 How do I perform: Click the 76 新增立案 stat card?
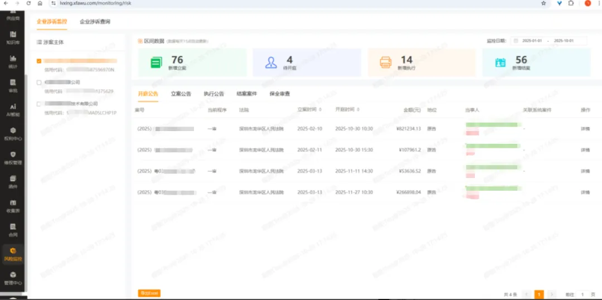(192, 62)
